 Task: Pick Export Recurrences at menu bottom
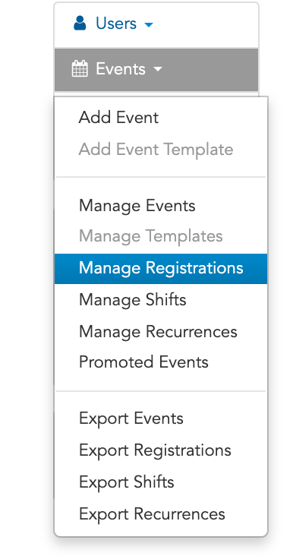(x=152, y=514)
